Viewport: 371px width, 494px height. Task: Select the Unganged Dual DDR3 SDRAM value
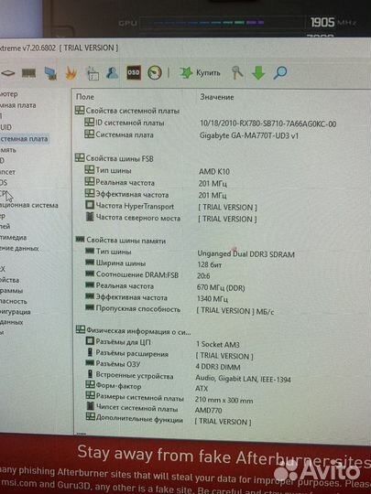coord(246,254)
